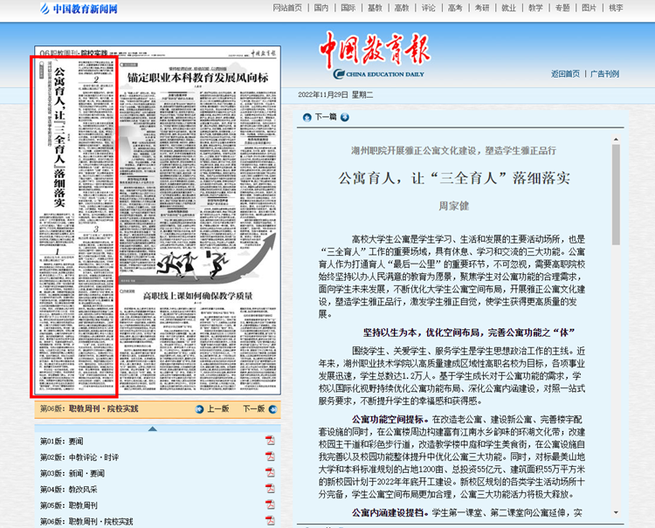Open PDF icon for 第03版 新闻·要闻
The image size is (655, 528).
coord(270,473)
